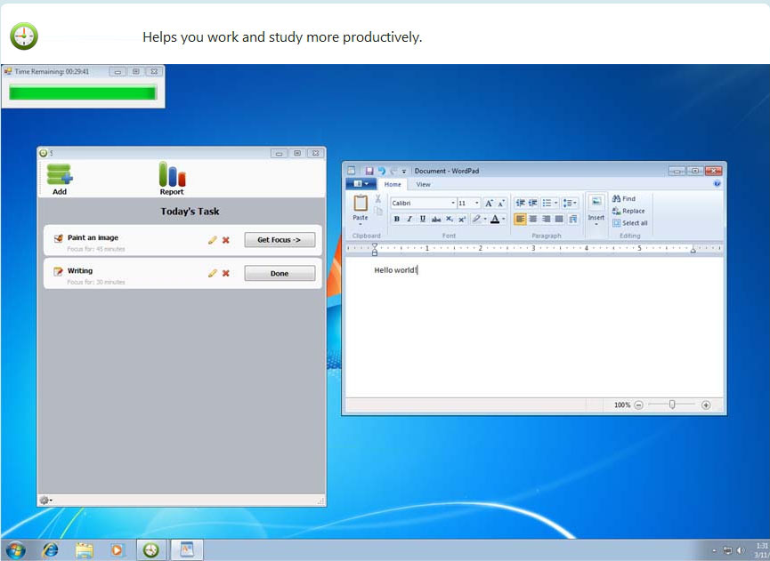Click the Writing task notepad icon
Viewport: 770px width, 561px height.
click(x=58, y=271)
